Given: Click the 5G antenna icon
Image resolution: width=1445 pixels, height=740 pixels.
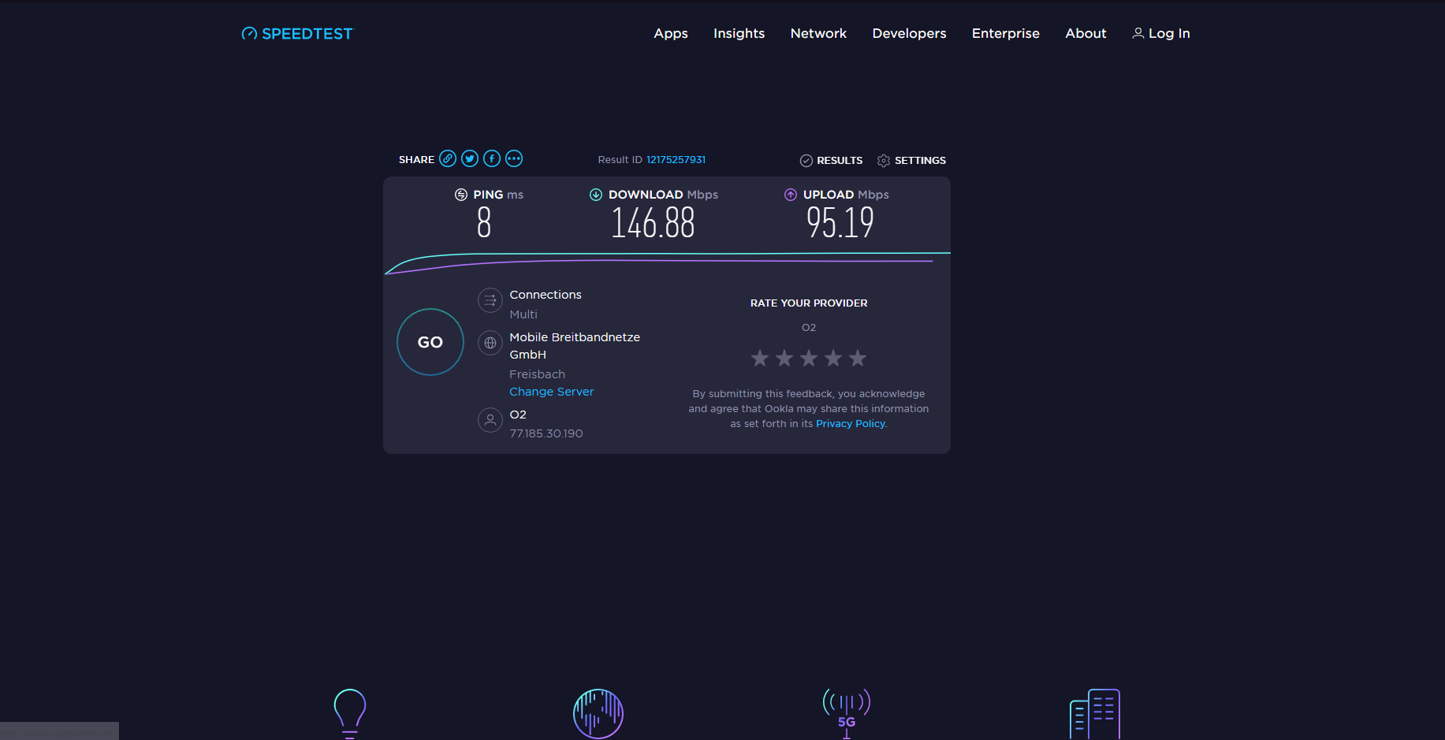Looking at the screenshot, I should coord(847,713).
